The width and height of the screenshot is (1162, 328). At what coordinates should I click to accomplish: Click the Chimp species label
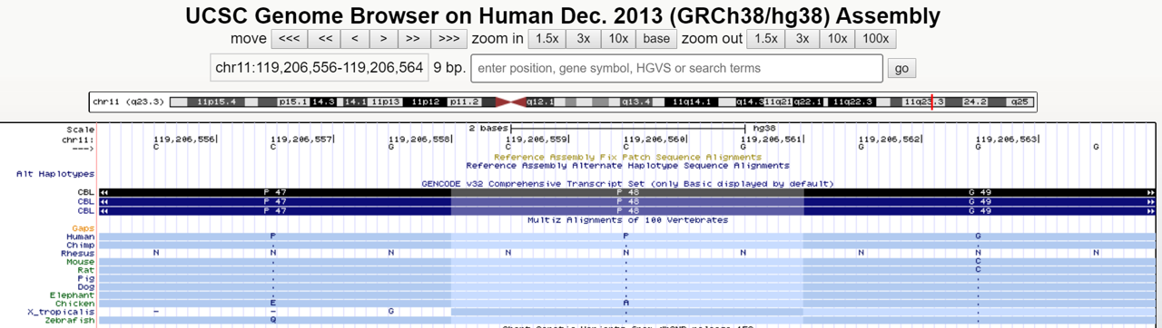[x=81, y=245]
